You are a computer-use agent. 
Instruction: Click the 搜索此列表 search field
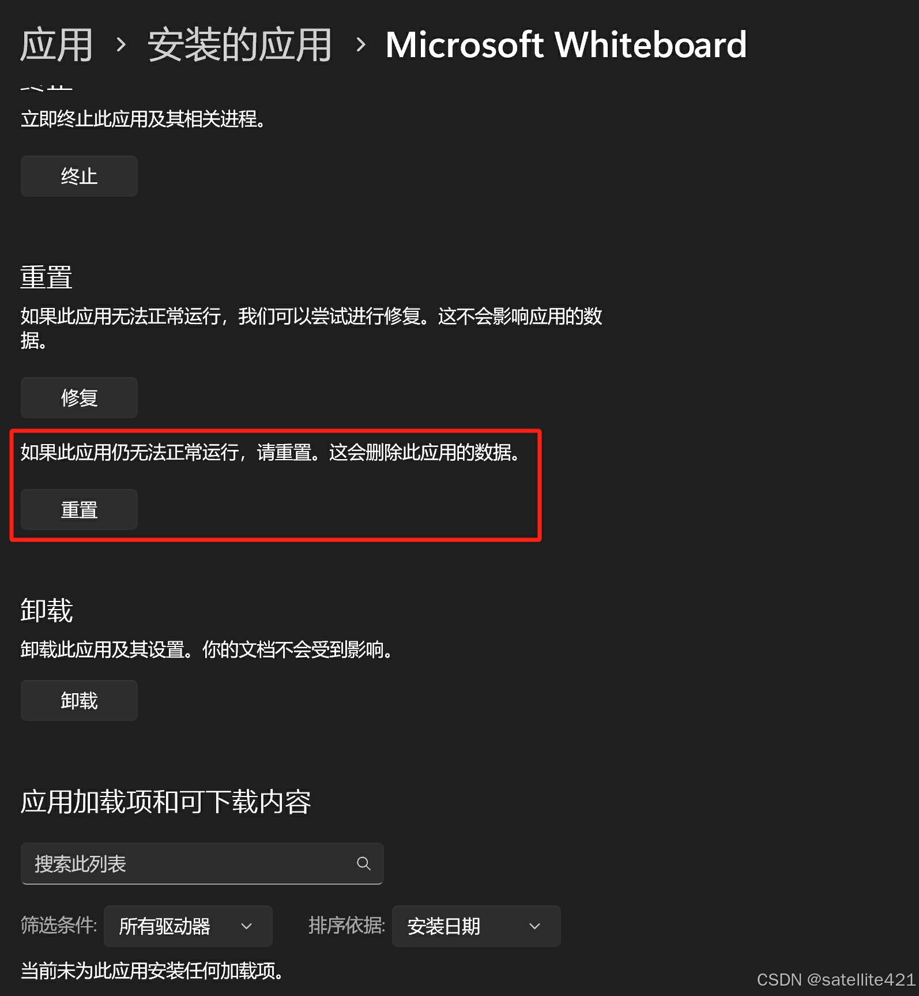[x=202, y=863]
